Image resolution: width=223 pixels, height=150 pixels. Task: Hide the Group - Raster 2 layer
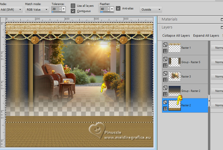165,94
